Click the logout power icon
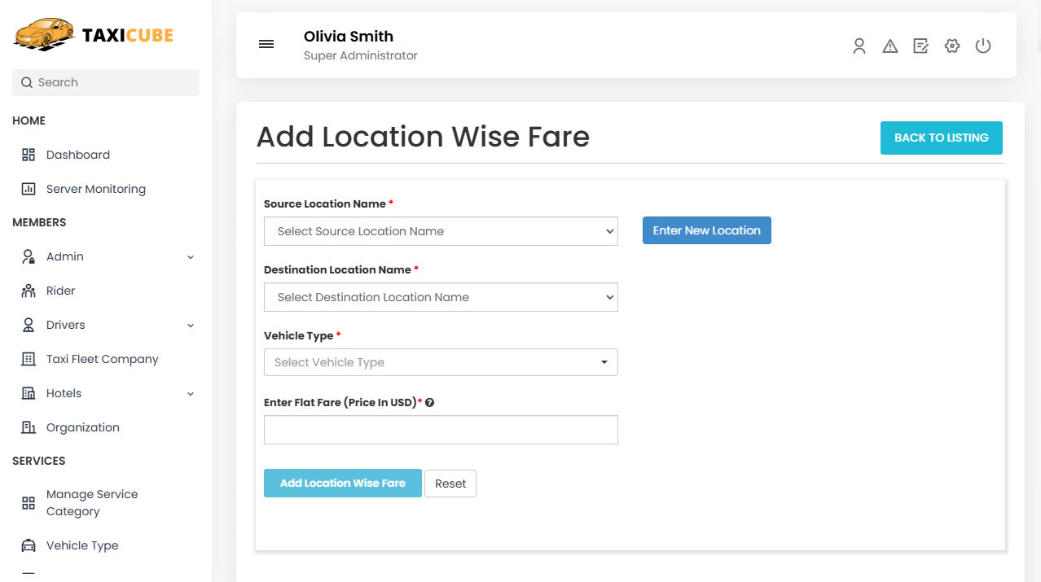 (982, 46)
